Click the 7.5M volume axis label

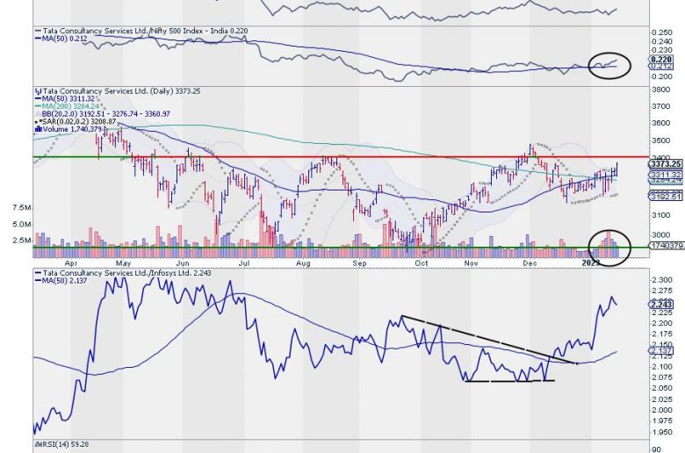pos(22,207)
